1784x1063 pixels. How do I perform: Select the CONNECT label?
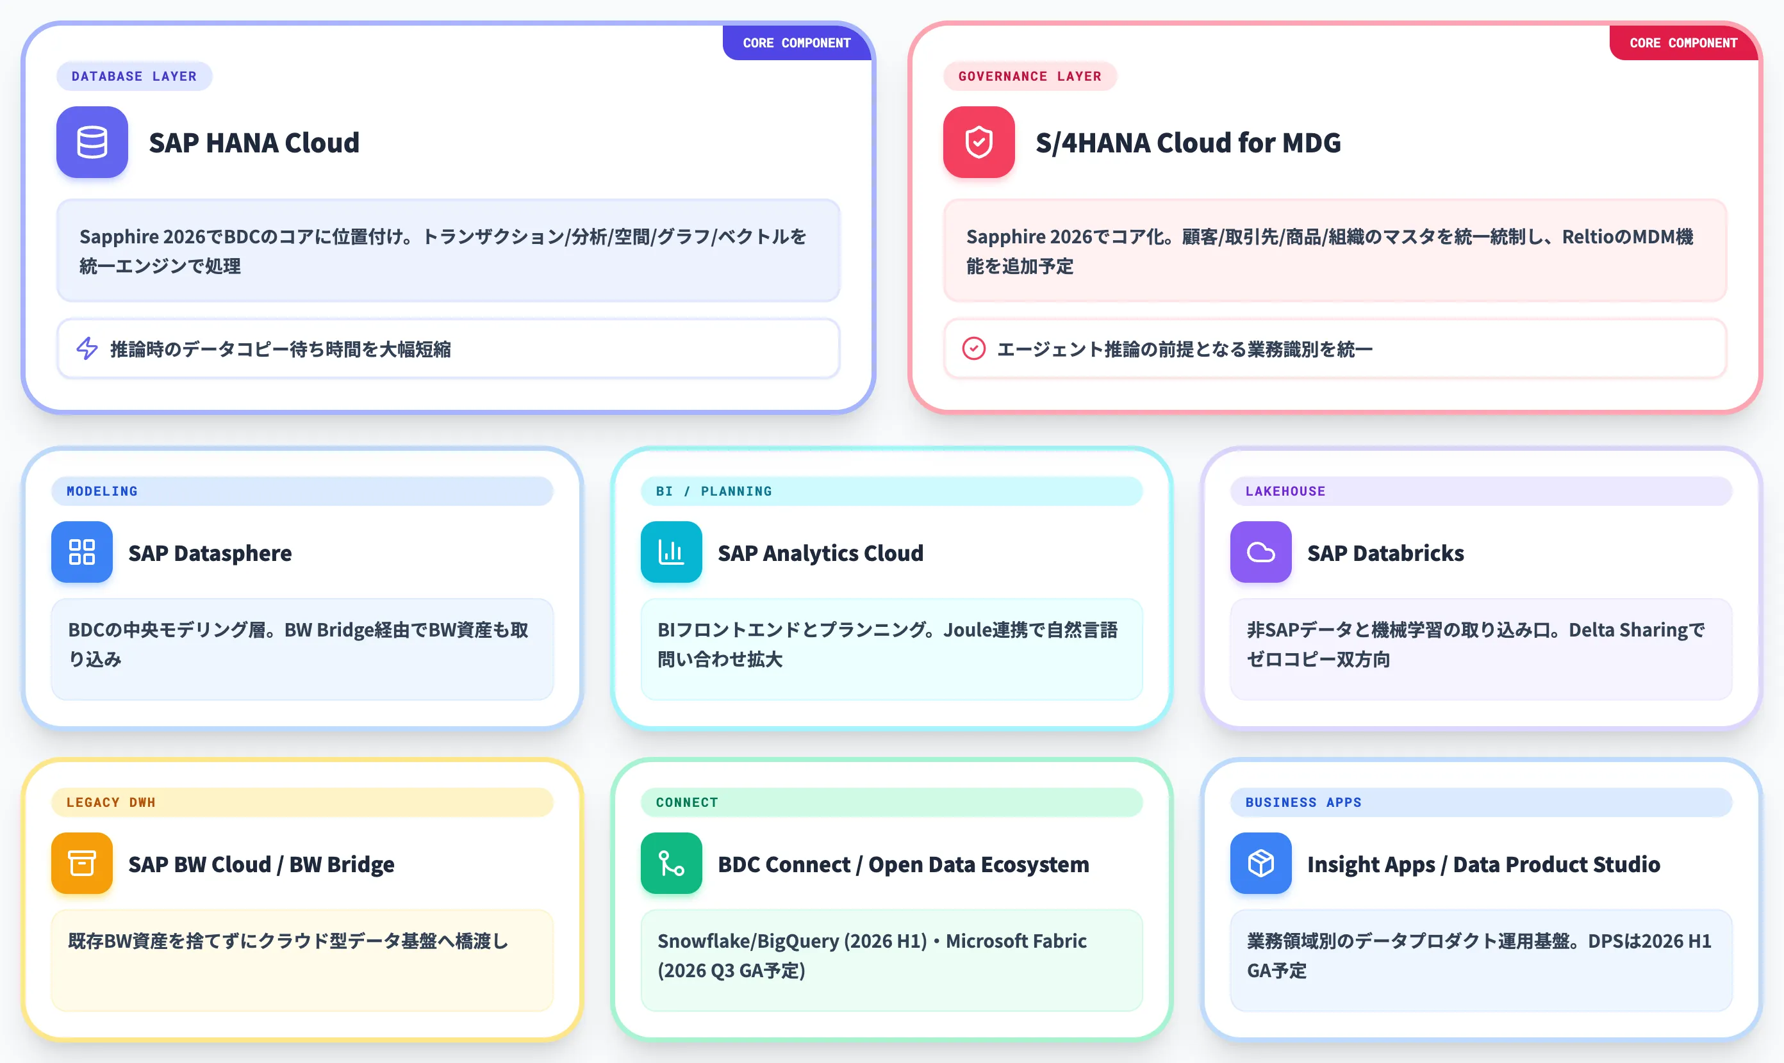[891, 802]
